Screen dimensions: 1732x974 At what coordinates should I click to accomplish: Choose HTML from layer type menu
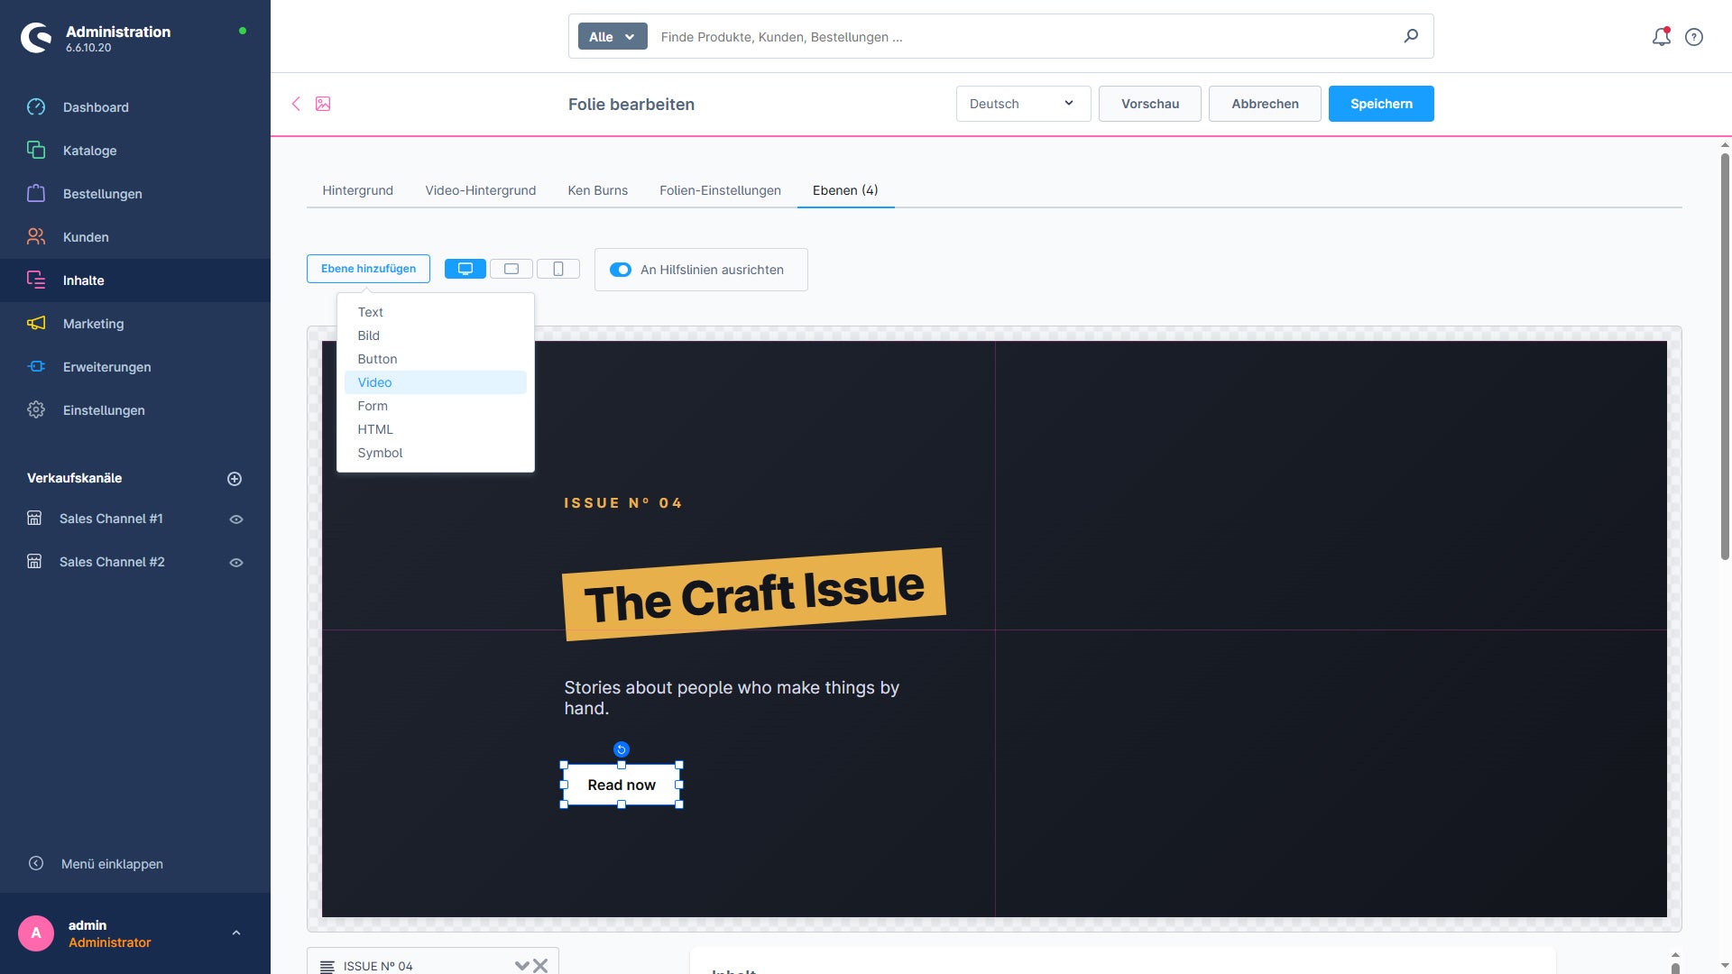point(436,429)
